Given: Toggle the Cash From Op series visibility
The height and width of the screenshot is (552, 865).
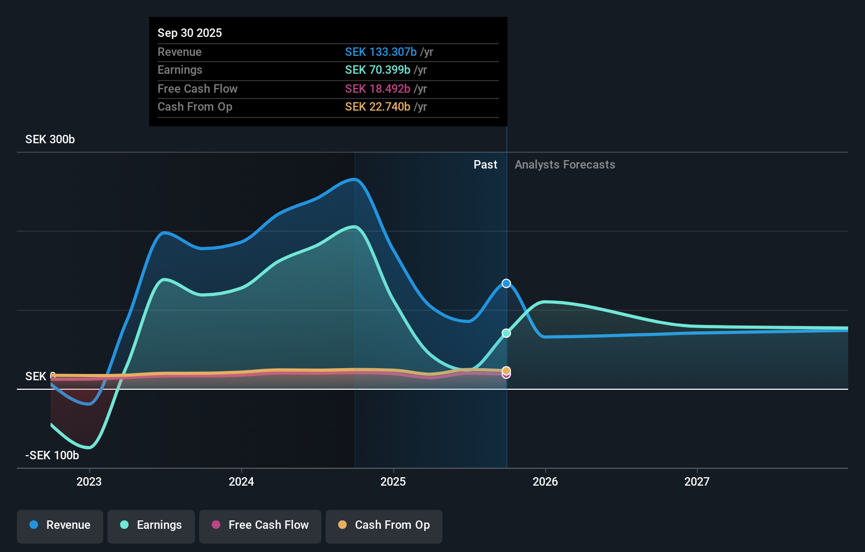Looking at the screenshot, I should (x=384, y=525).
